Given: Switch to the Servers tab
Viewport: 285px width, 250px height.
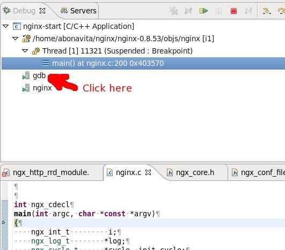Looking at the screenshot, I should (78, 11).
